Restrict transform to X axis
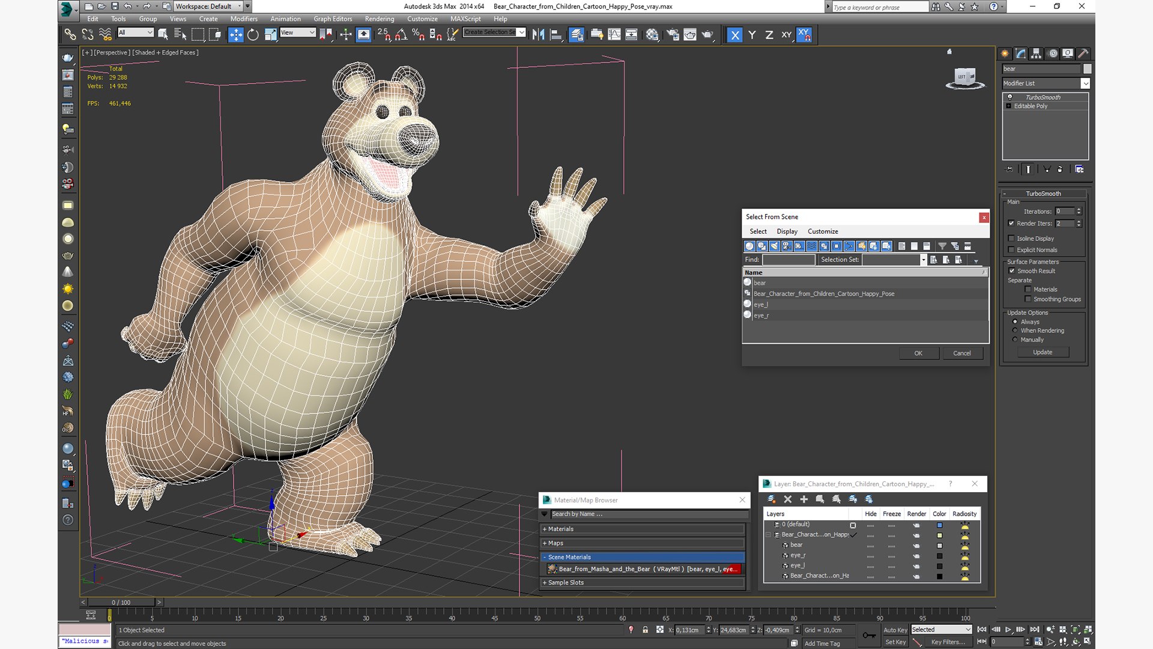The image size is (1153, 649). pyautogui.click(x=734, y=35)
